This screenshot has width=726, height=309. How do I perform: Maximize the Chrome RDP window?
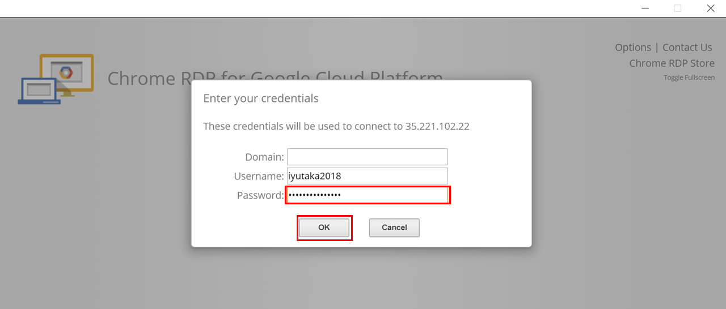click(677, 8)
